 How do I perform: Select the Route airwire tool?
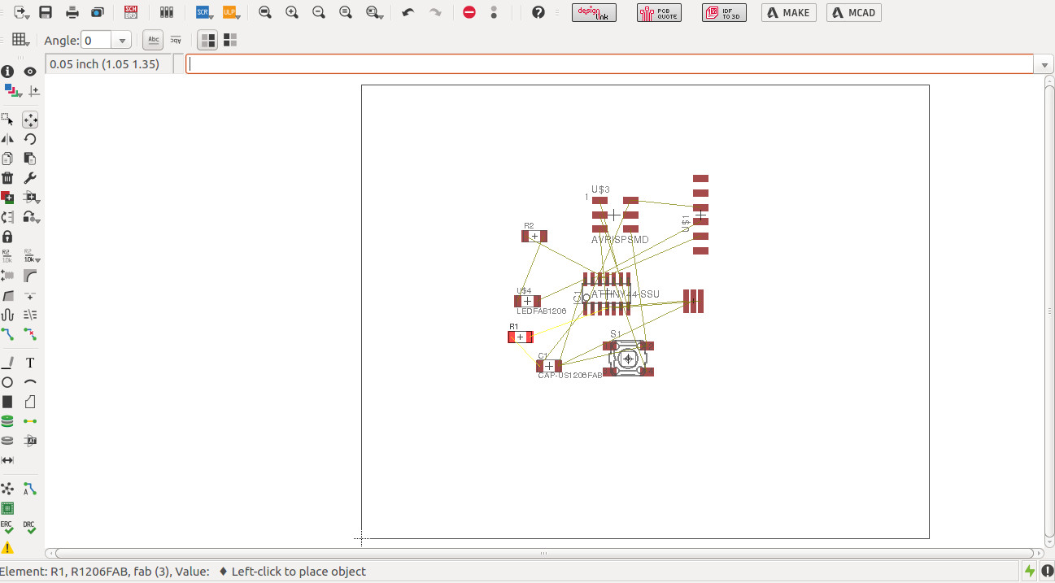pyautogui.click(x=7, y=334)
